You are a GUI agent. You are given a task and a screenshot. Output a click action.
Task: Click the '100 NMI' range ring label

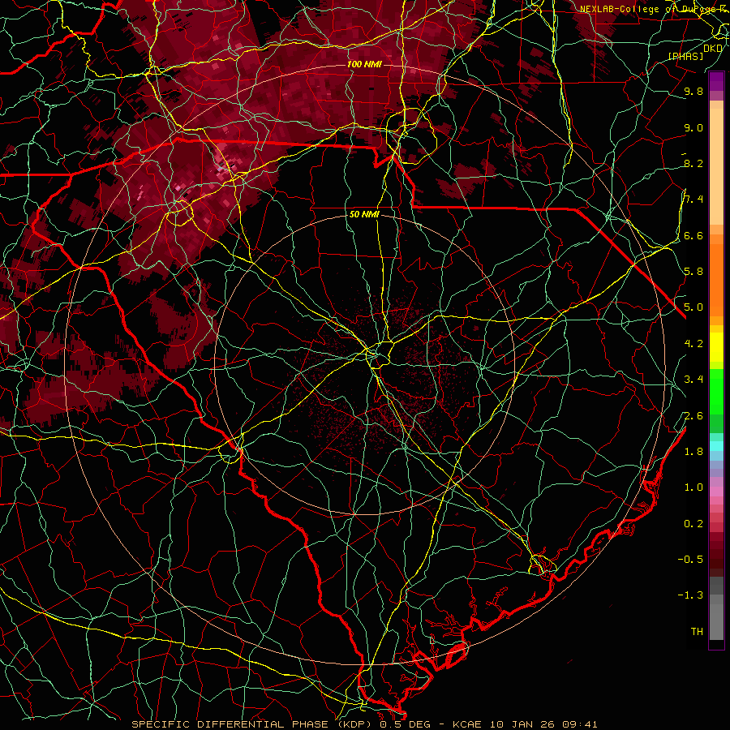pos(364,64)
